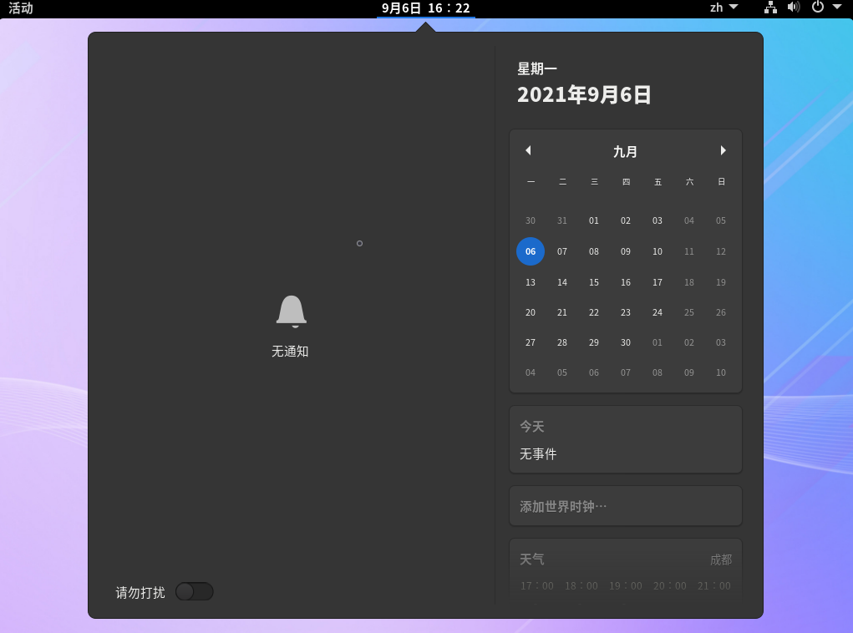
Task: Click the volume speaker icon
Action: 793,8
